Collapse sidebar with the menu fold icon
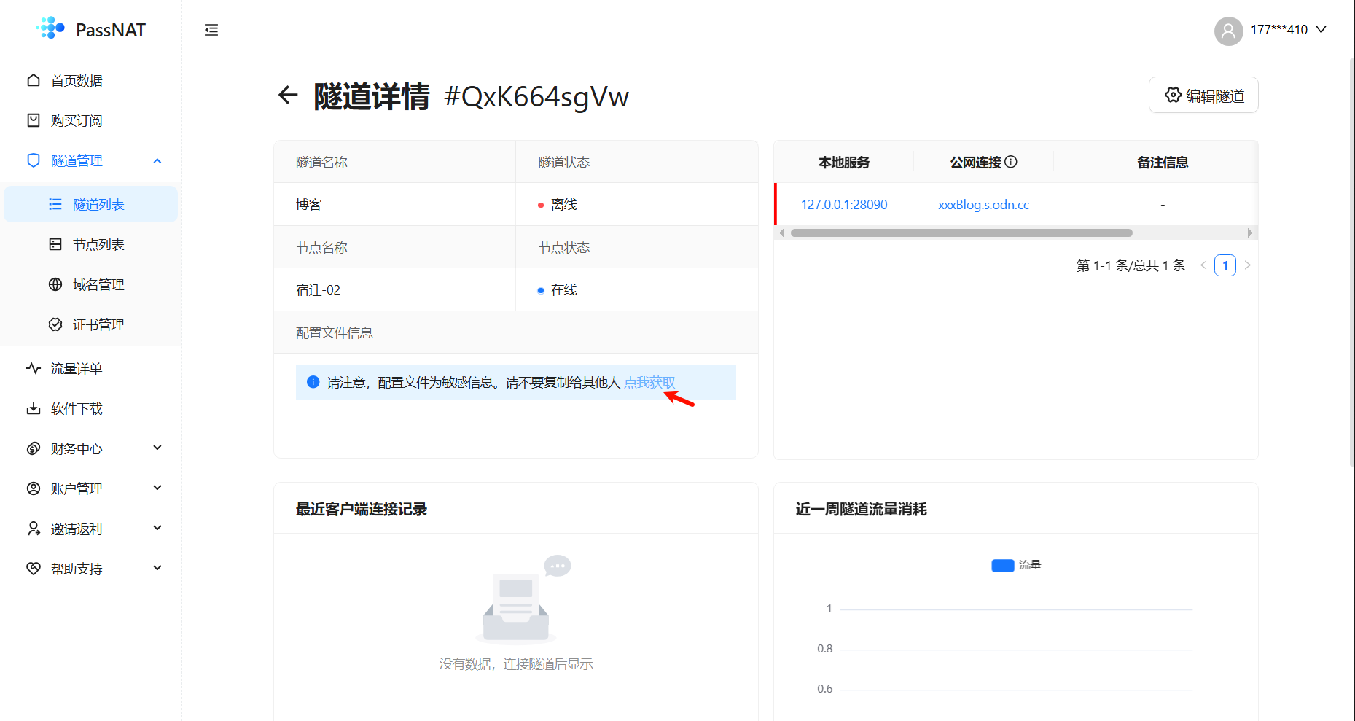The height and width of the screenshot is (721, 1355). [211, 30]
